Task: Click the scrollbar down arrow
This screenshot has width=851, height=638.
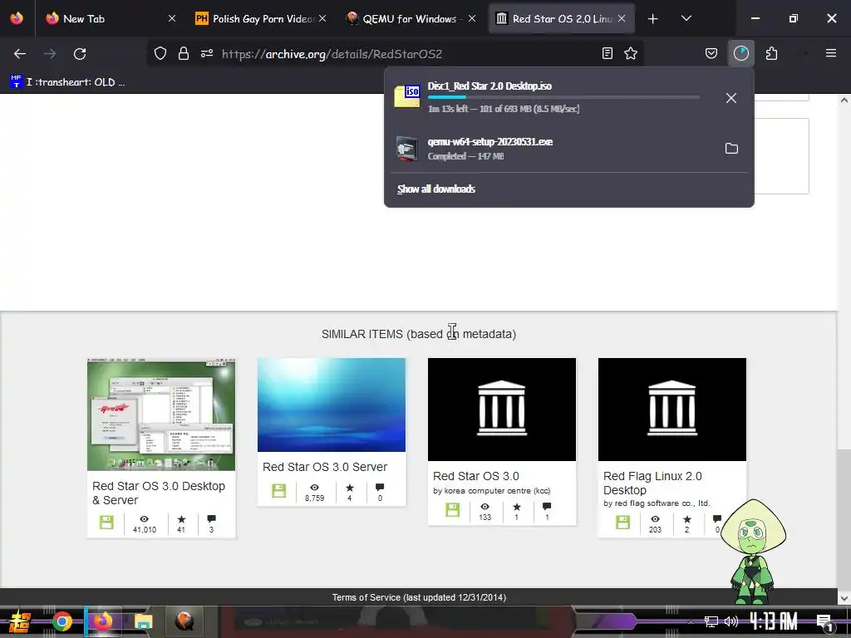Action: click(844, 598)
